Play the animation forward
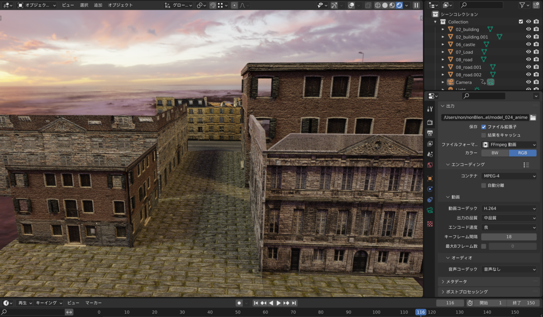Image resolution: width=543 pixels, height=317 pixels. pyautogui.click(x=279, y=303)
